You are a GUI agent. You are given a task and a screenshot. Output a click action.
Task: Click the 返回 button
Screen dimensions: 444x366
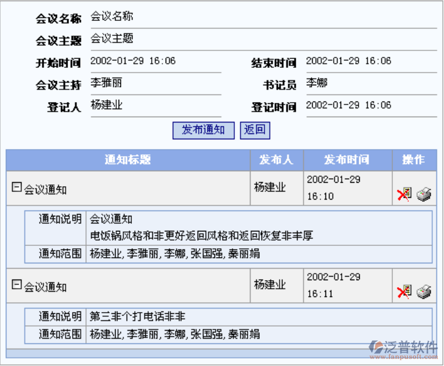click(255, 130)
